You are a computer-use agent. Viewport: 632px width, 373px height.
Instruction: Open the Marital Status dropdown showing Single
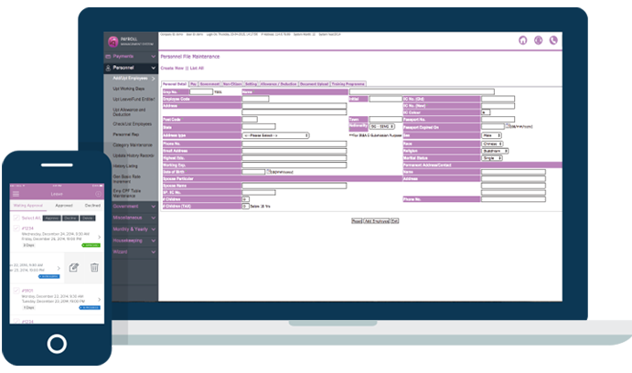tap(492, 157)
